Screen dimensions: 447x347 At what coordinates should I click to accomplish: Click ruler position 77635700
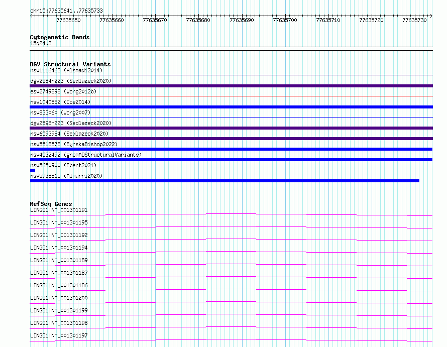coord(285,20)
